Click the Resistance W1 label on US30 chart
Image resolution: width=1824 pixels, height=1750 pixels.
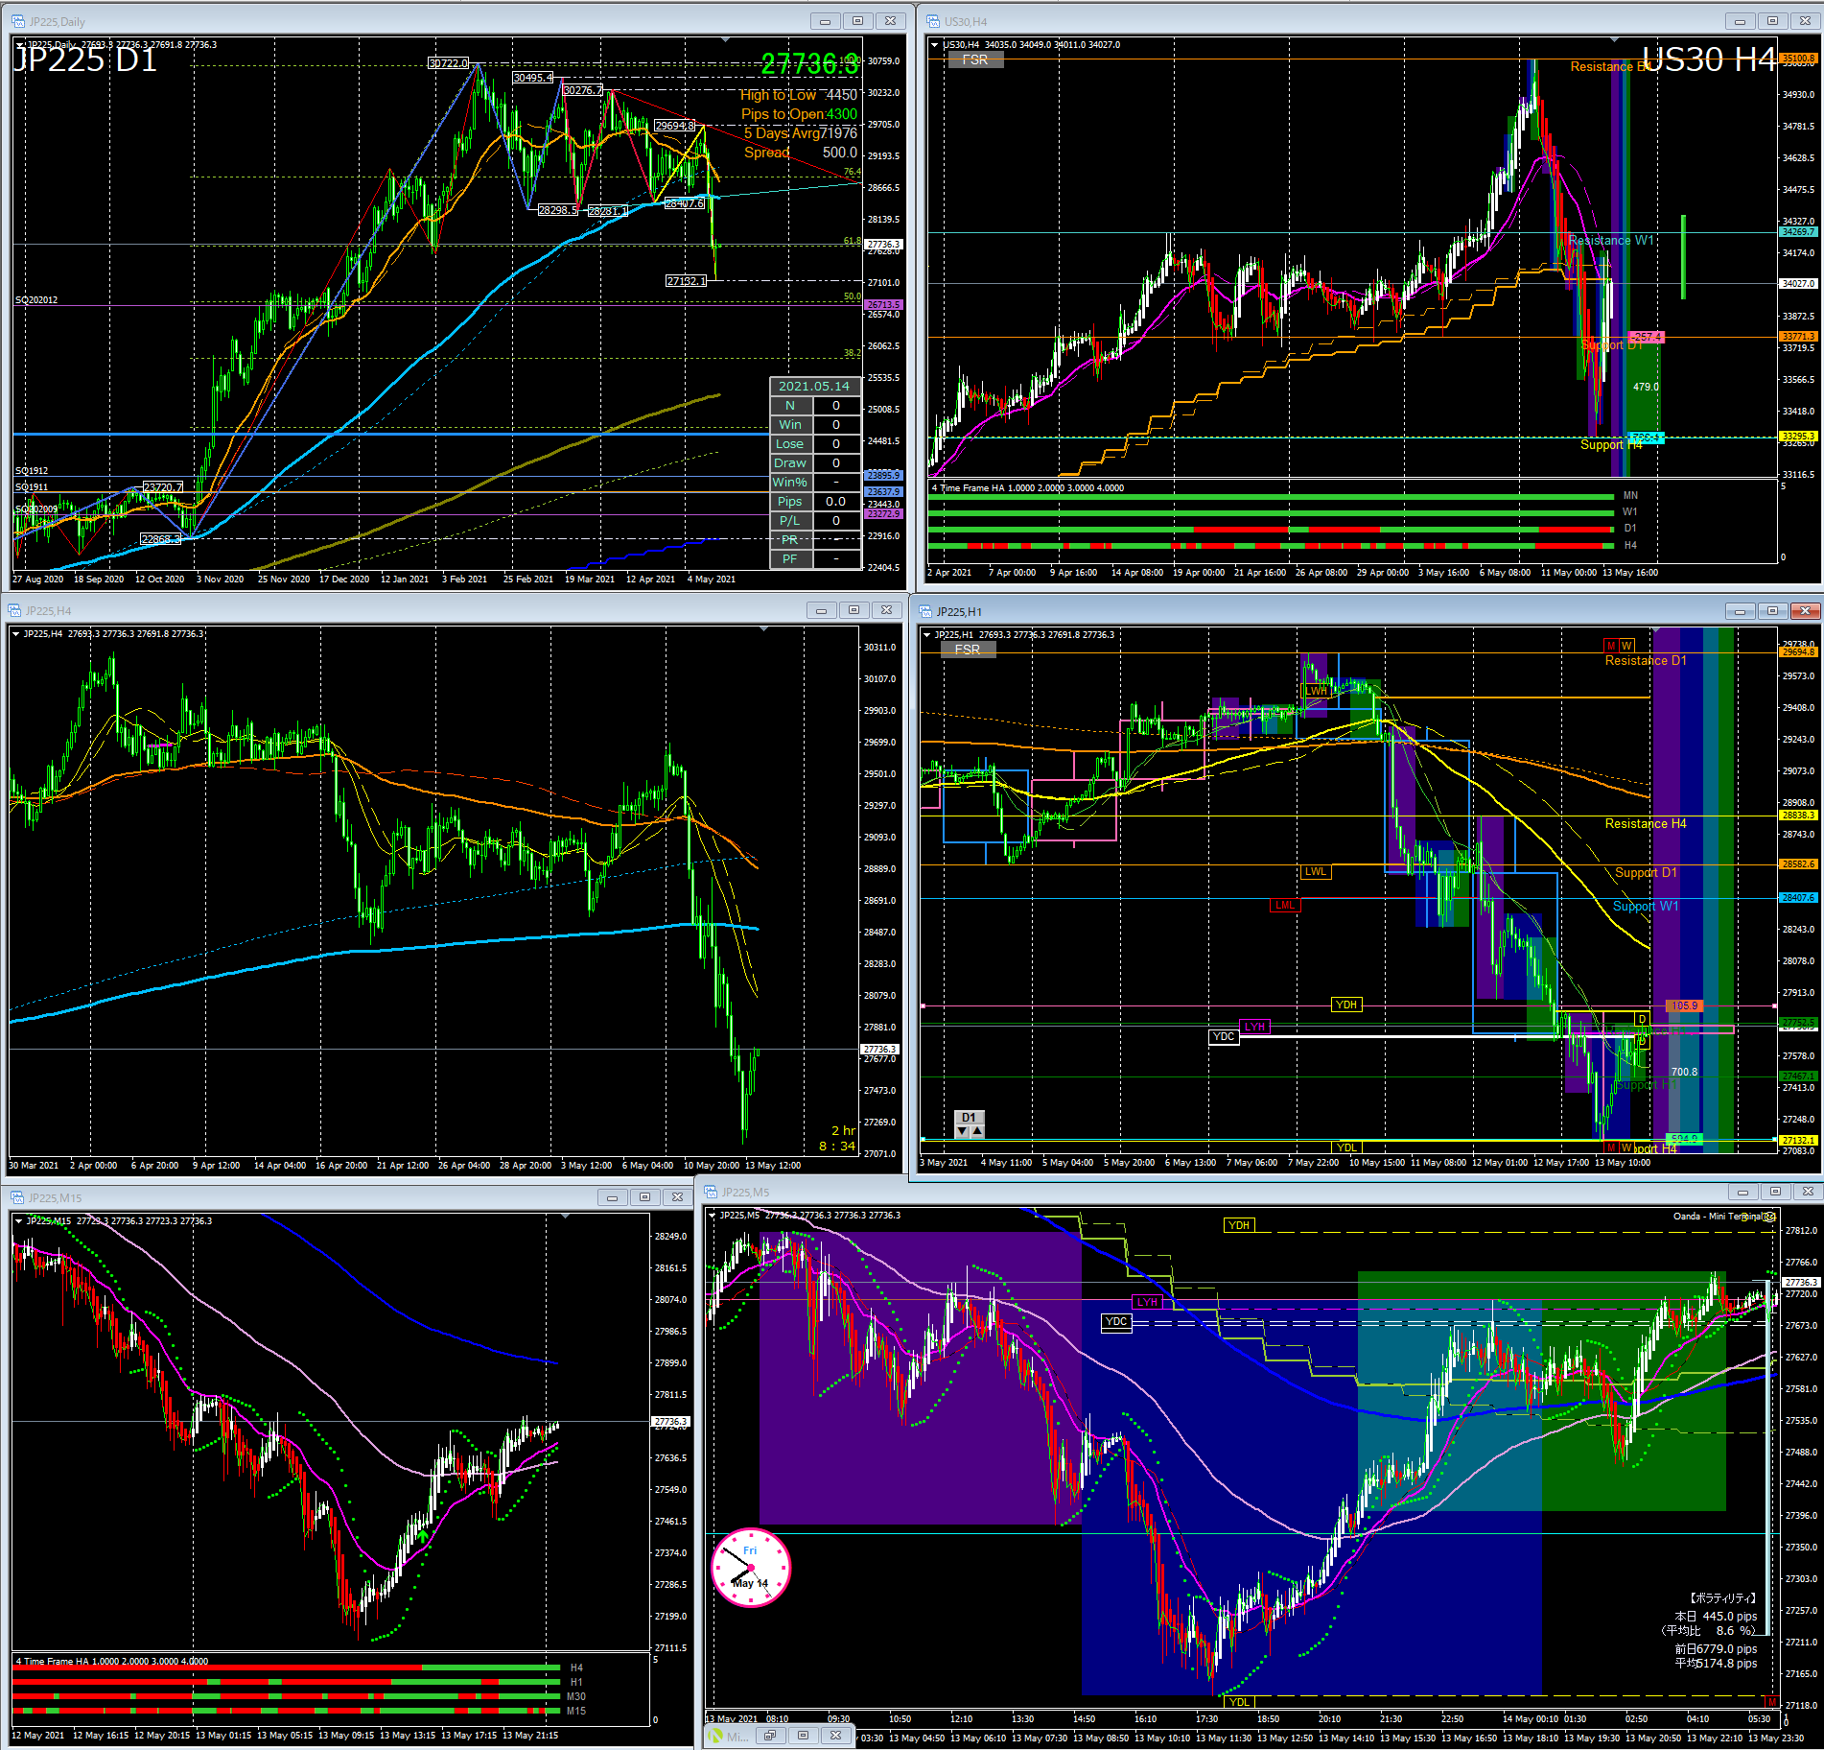coord(1611,240)
